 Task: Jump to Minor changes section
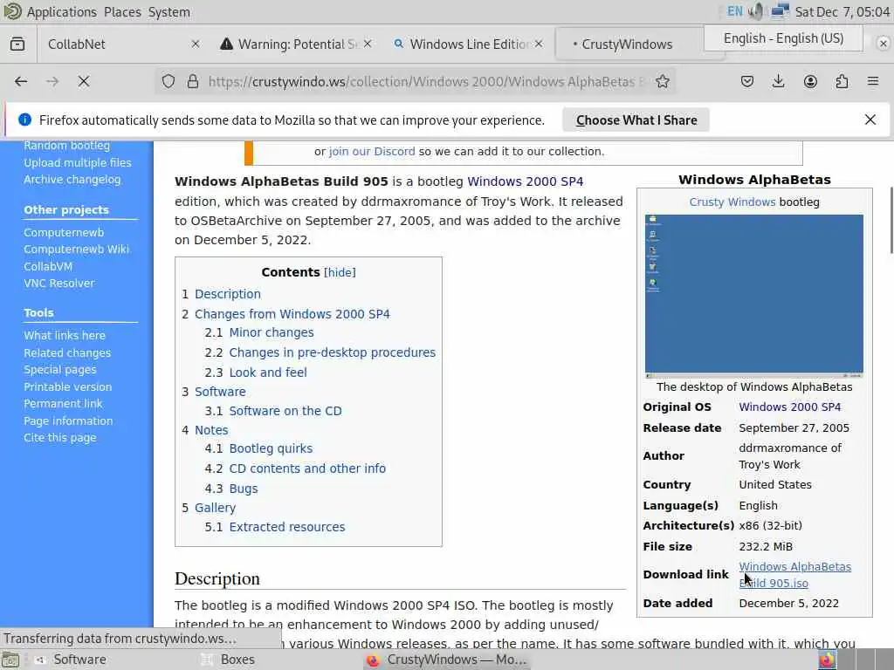(272, 332)
